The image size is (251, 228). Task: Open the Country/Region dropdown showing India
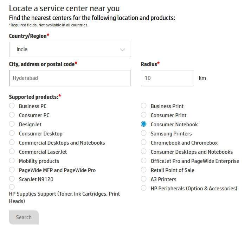click(x=70, y=50)
